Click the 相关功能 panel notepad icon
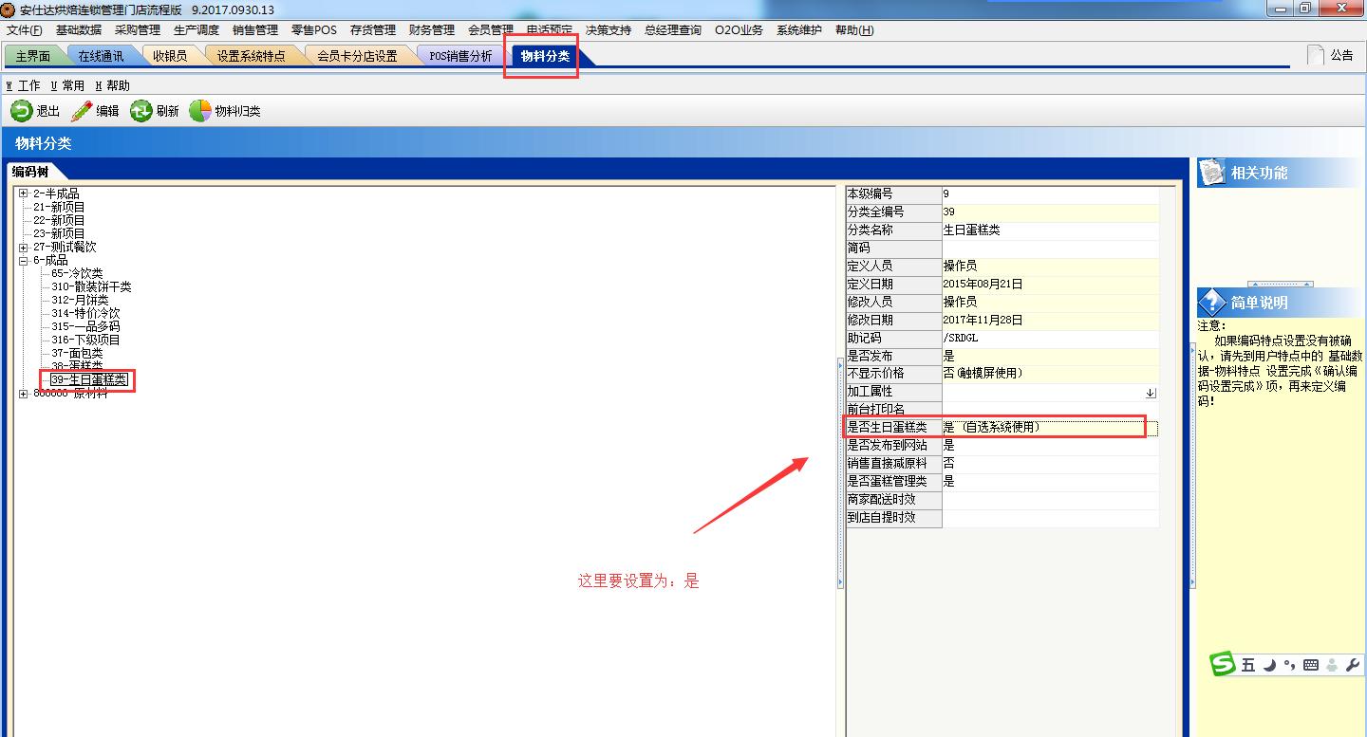1367x737 pixels. click(x=1212, y=173)
